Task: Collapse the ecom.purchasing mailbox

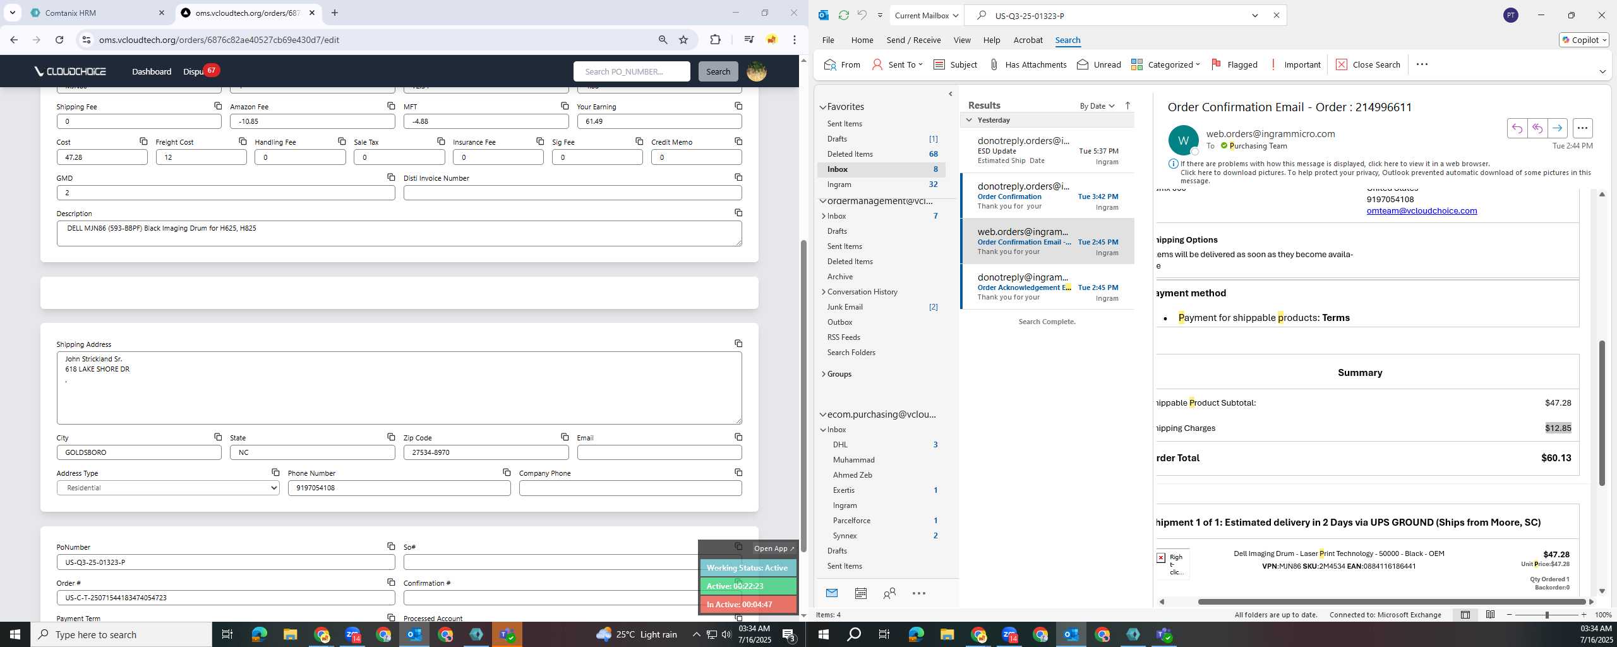Action: [x=822, y=415]
